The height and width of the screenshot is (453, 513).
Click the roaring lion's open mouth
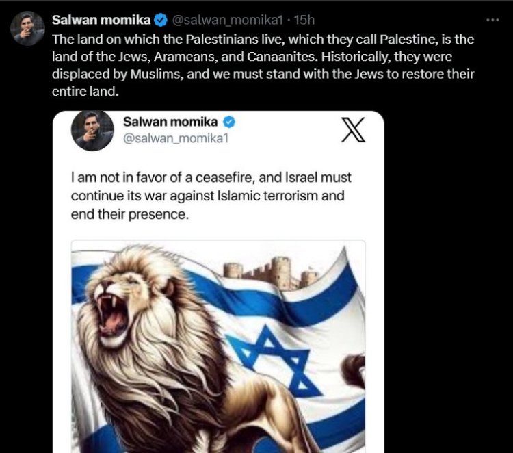(x=113, y=313)
